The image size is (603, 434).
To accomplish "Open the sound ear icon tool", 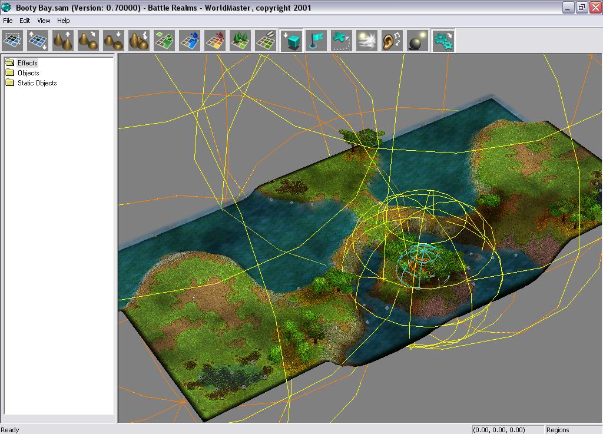I will (x=392, y=41).
